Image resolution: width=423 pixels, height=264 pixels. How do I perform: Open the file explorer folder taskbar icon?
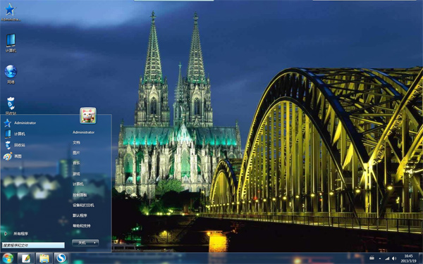click(44, 258)
